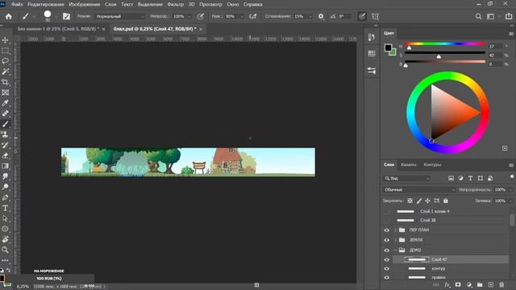The height and width of the screenshot is (290, 516).
Task: Open the flow 90% dropdown arrow
Action: 242,16
